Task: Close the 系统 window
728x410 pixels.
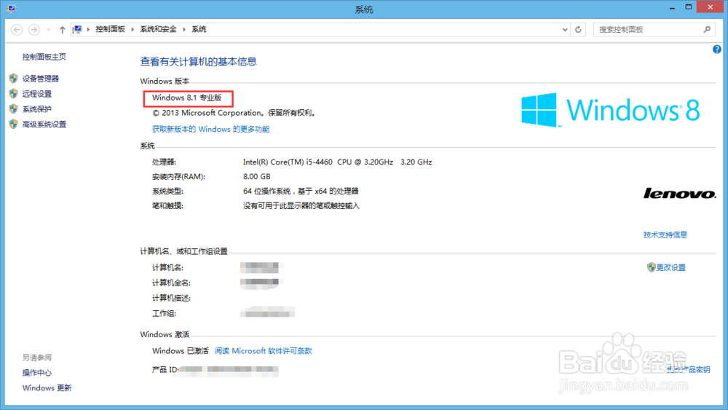Action: point(711,7)
